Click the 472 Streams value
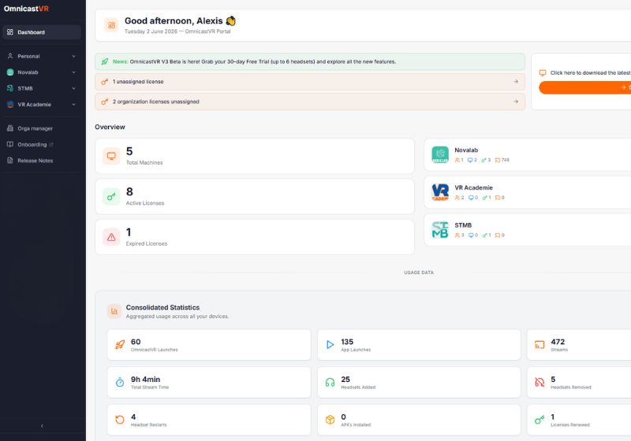The width and height of the screenshot is (631, 441). (x=558, y=342)
